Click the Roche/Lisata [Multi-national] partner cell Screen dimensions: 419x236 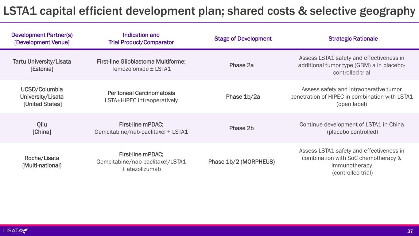pos(42,162)
